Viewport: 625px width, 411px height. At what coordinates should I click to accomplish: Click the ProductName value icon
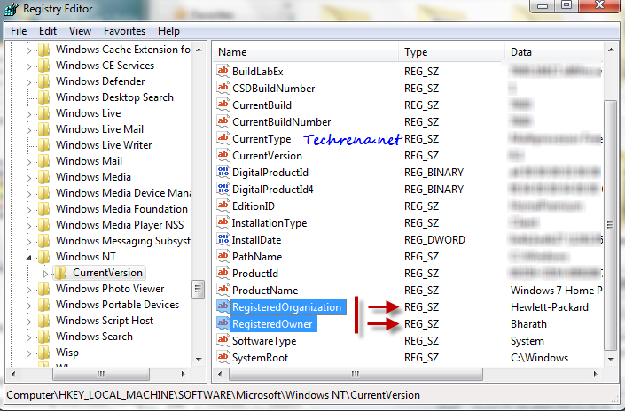point(223,290)
